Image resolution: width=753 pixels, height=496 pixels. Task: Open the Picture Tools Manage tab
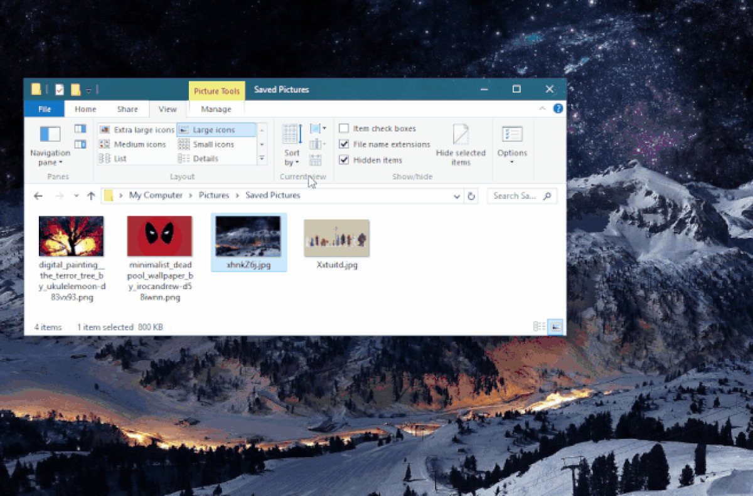216,108
